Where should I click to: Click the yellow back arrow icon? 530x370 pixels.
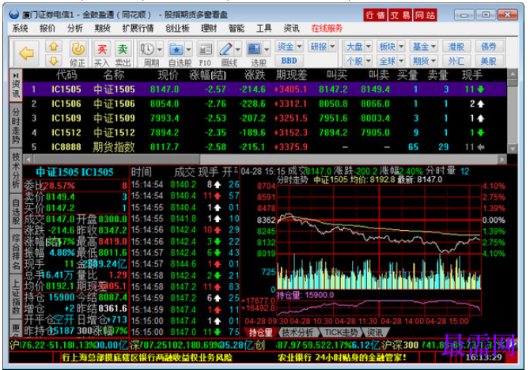[x=26, y=54]
